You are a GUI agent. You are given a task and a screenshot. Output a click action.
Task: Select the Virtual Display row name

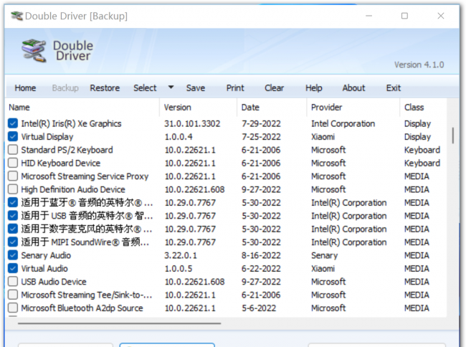point(47,137)
